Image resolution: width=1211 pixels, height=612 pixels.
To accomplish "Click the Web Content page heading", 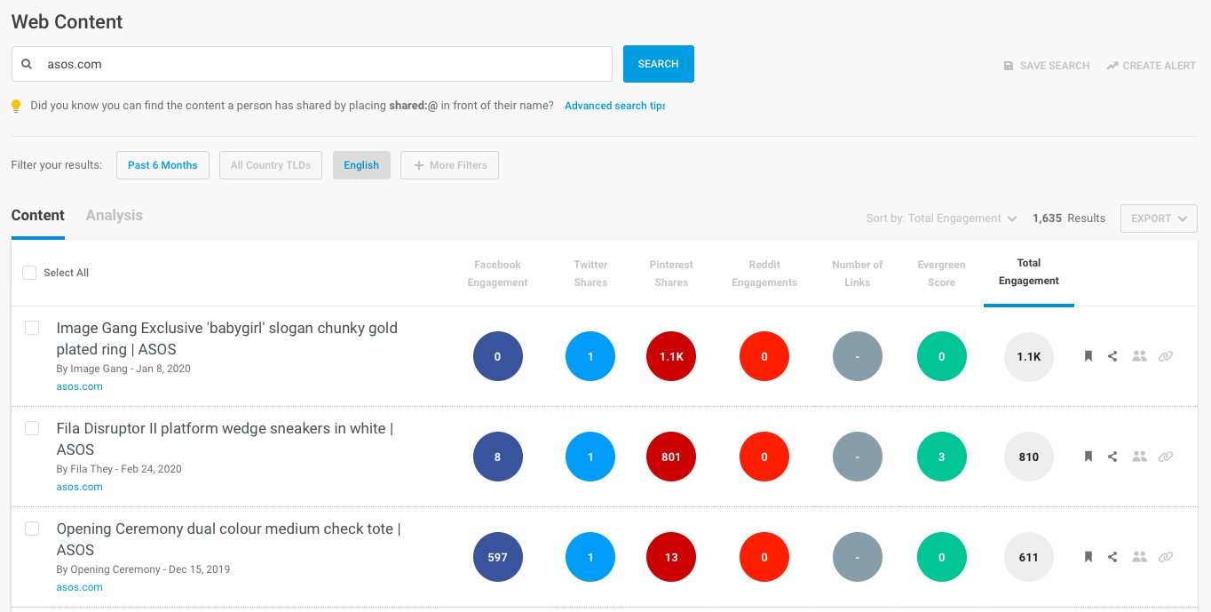I will click(x=67, y=22).
